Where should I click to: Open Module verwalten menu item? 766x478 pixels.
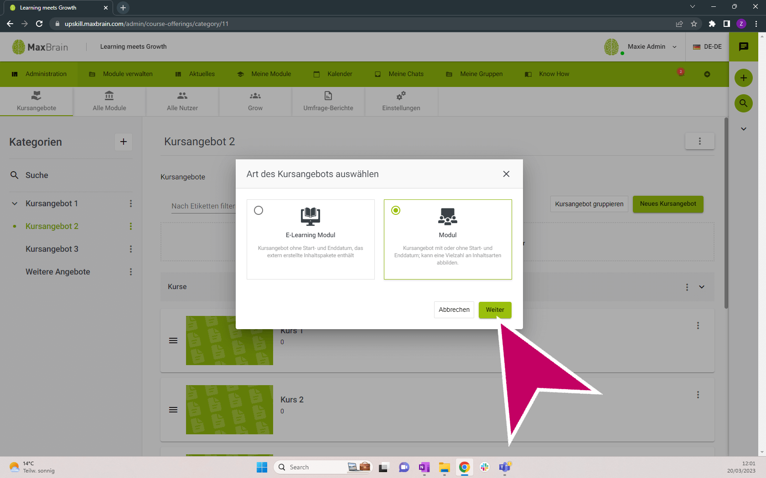click(121, 74)
